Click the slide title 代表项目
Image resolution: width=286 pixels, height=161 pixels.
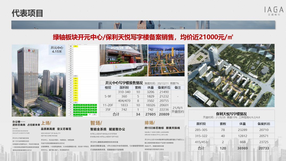(27, 13)
